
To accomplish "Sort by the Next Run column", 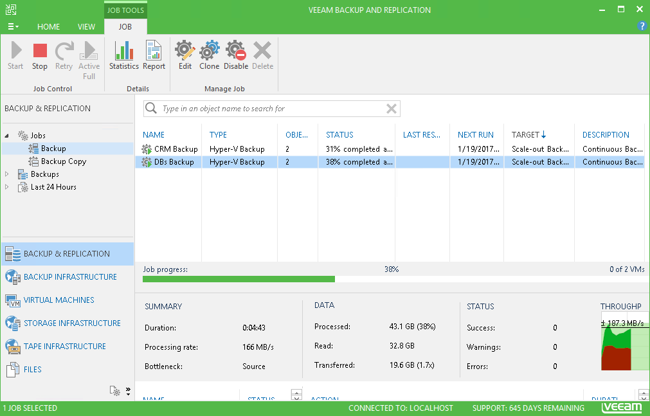I will point(476,135).
